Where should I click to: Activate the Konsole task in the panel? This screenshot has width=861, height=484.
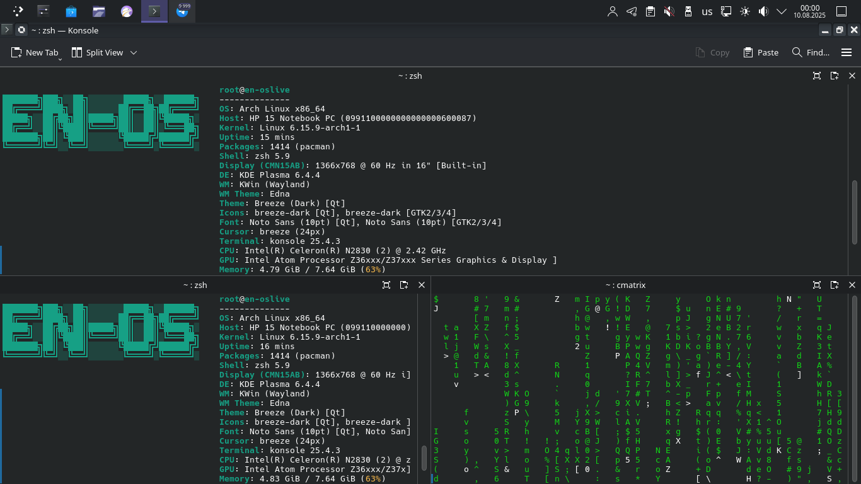tap(154, 11)
